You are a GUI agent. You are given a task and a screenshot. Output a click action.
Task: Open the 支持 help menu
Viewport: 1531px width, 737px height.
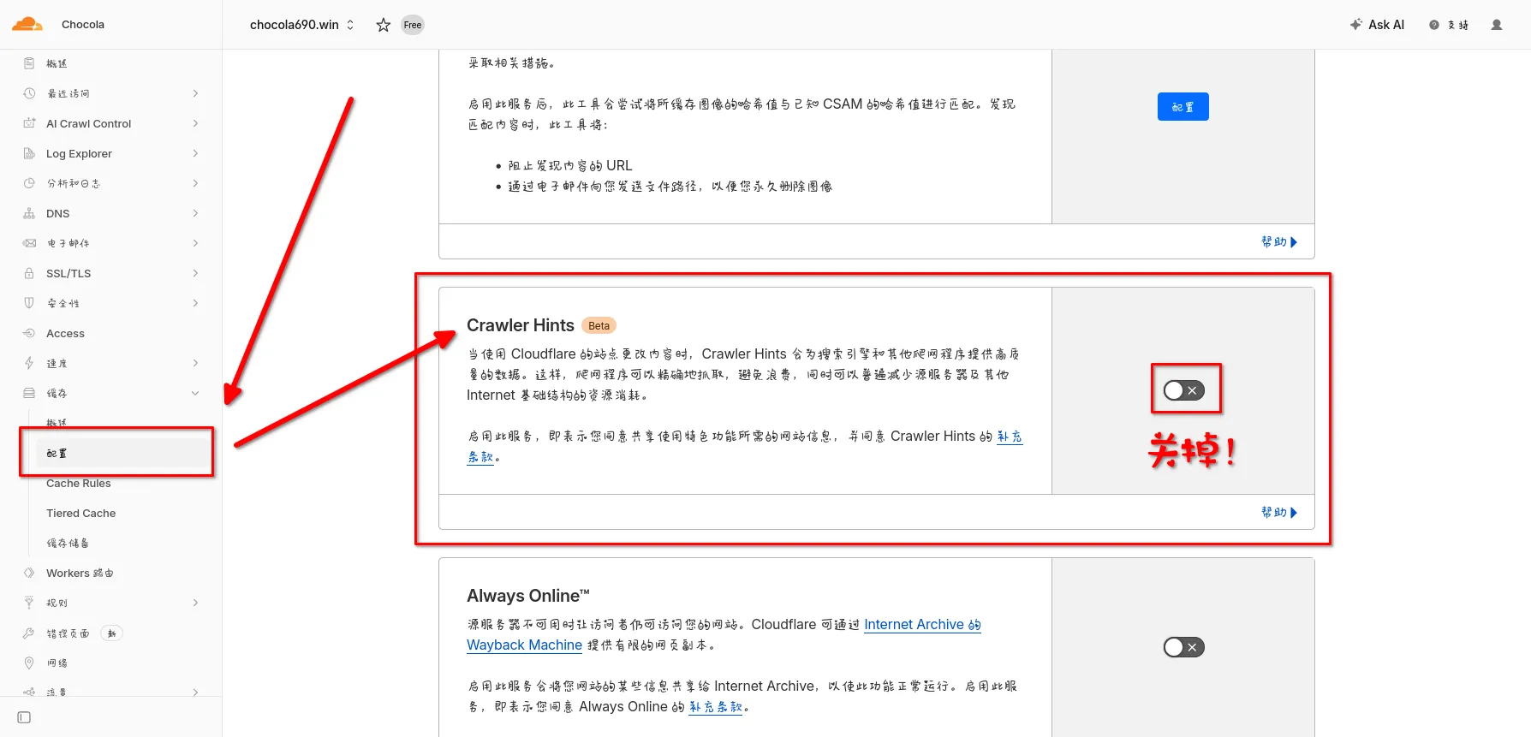pos(1449,25)
